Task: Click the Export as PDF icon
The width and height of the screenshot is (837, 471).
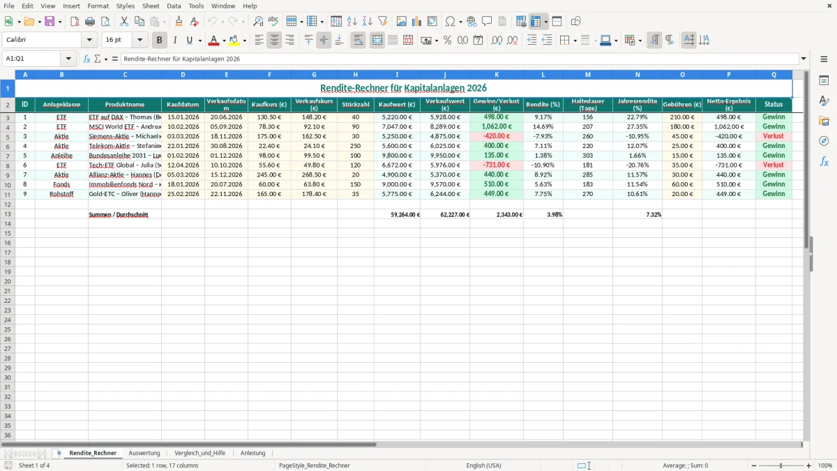Action: (x=75, y=22)
